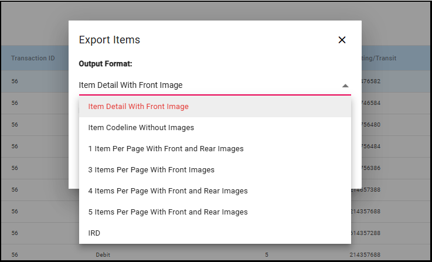The image size is (432, 262).
Task: Click the Export Items dialog title
Action: (x=110, y=40)
